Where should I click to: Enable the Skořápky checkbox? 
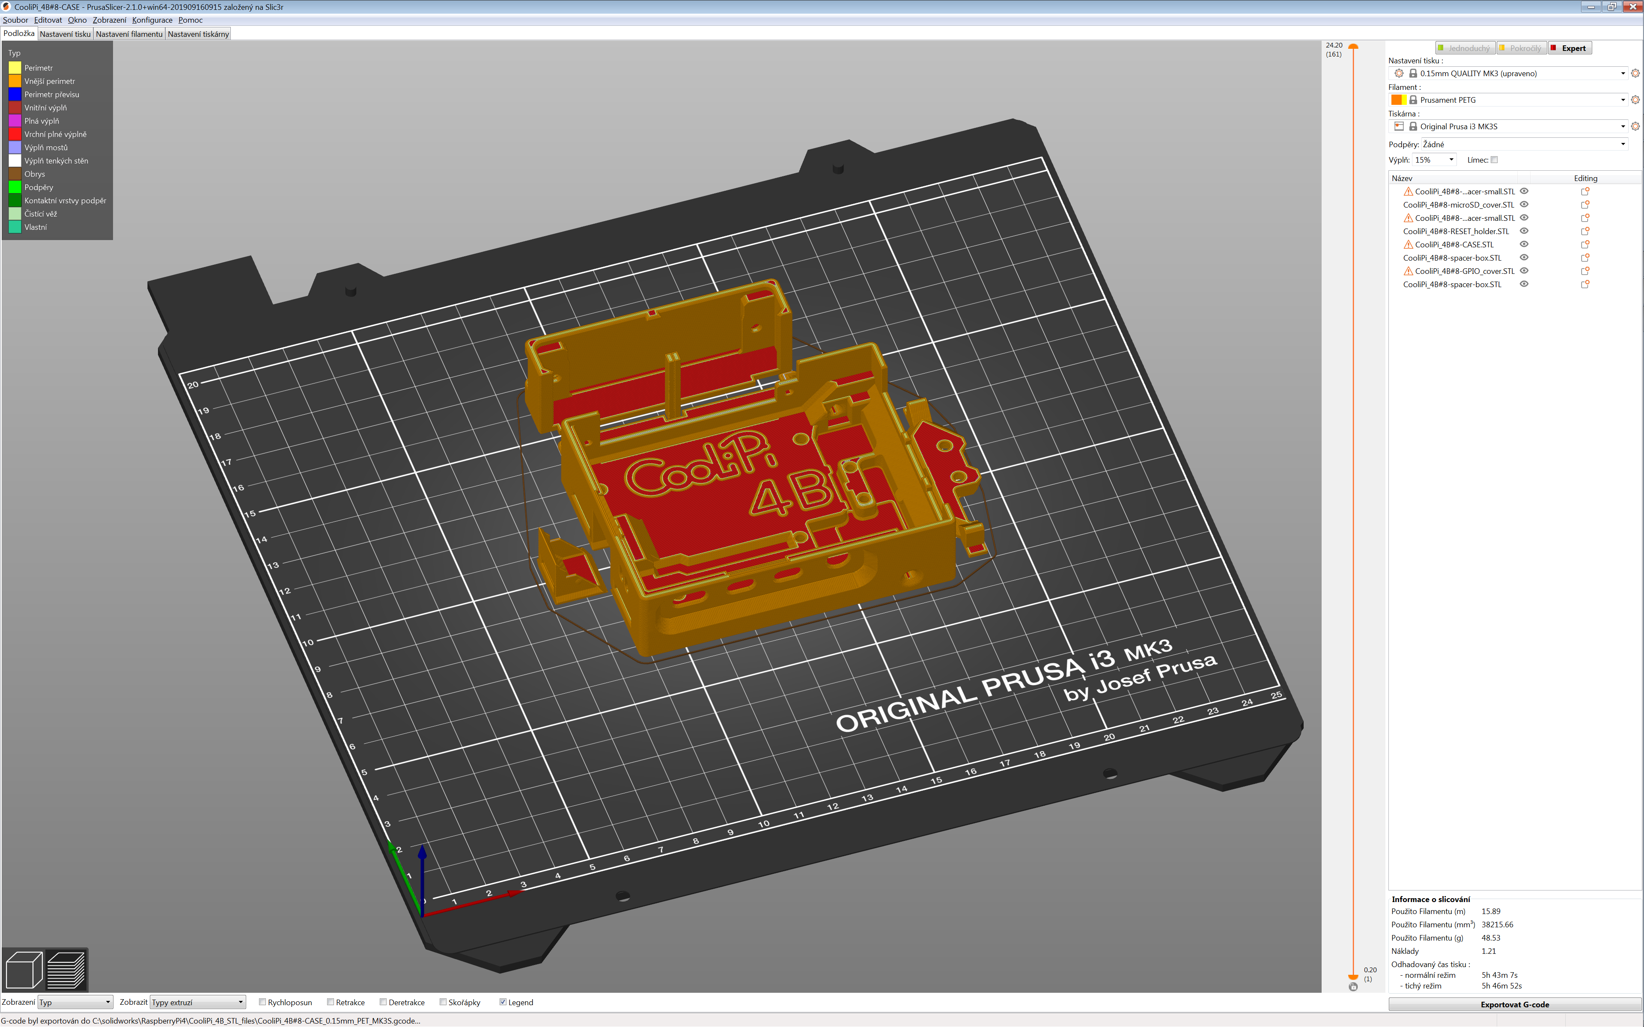443,1002
